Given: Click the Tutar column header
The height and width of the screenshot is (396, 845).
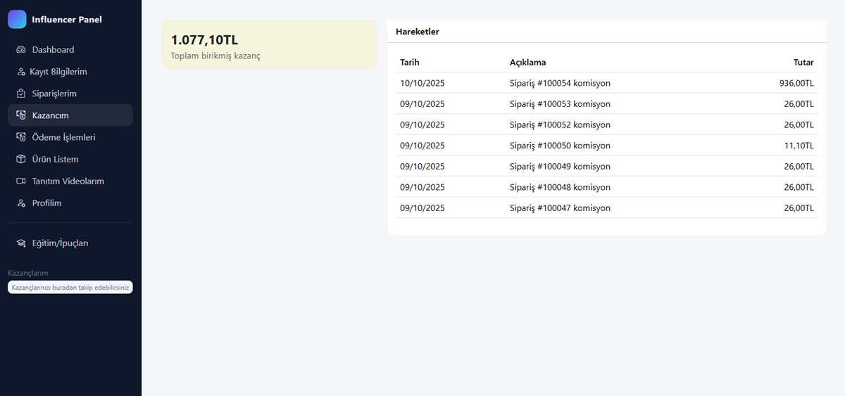Looking at the screenshot, I should [803, 63].
